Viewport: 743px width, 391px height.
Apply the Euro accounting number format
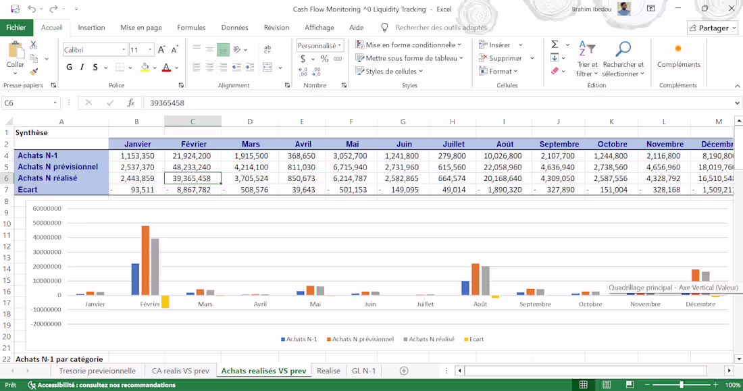click(303, 59)
